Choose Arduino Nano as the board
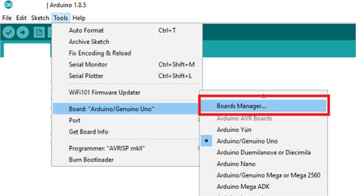 pos(237,164)
